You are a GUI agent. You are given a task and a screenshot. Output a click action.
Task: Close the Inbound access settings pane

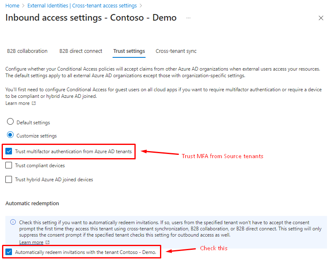[321, 18]
